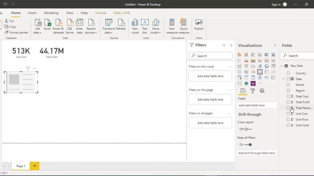Image resolution: width=314 pixels, height=176 pixels.
Task: Select the Clustered column chart visualization
Action: pyautogui.click(x=260, y=54)
